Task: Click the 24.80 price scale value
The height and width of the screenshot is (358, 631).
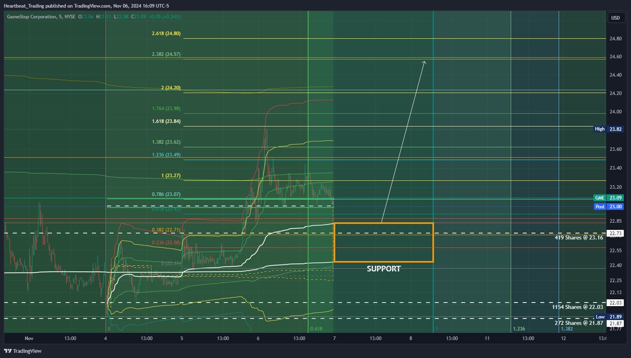Action: [615, 39]
